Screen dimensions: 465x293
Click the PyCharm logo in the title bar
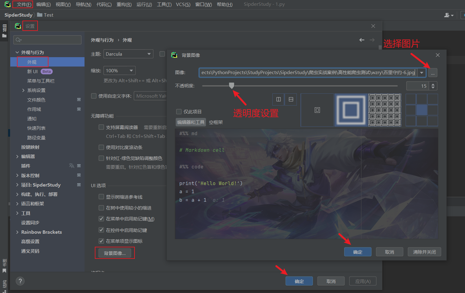point(7,4)
